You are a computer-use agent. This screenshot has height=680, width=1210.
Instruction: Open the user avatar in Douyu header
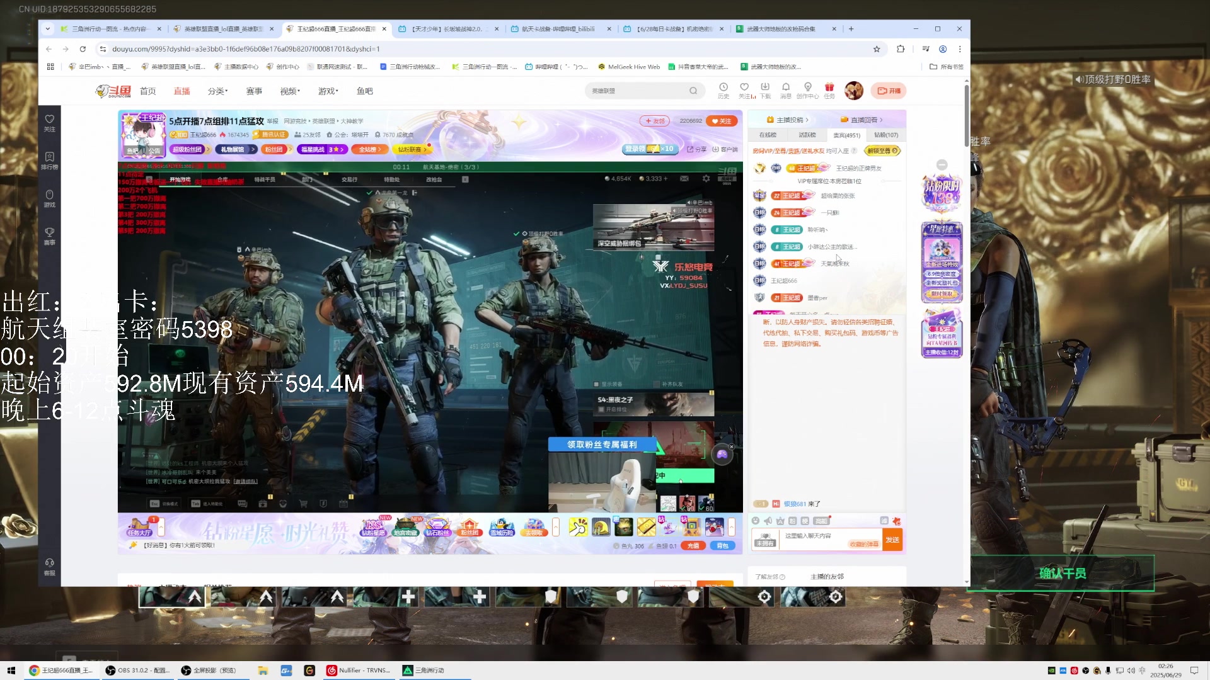854,91
